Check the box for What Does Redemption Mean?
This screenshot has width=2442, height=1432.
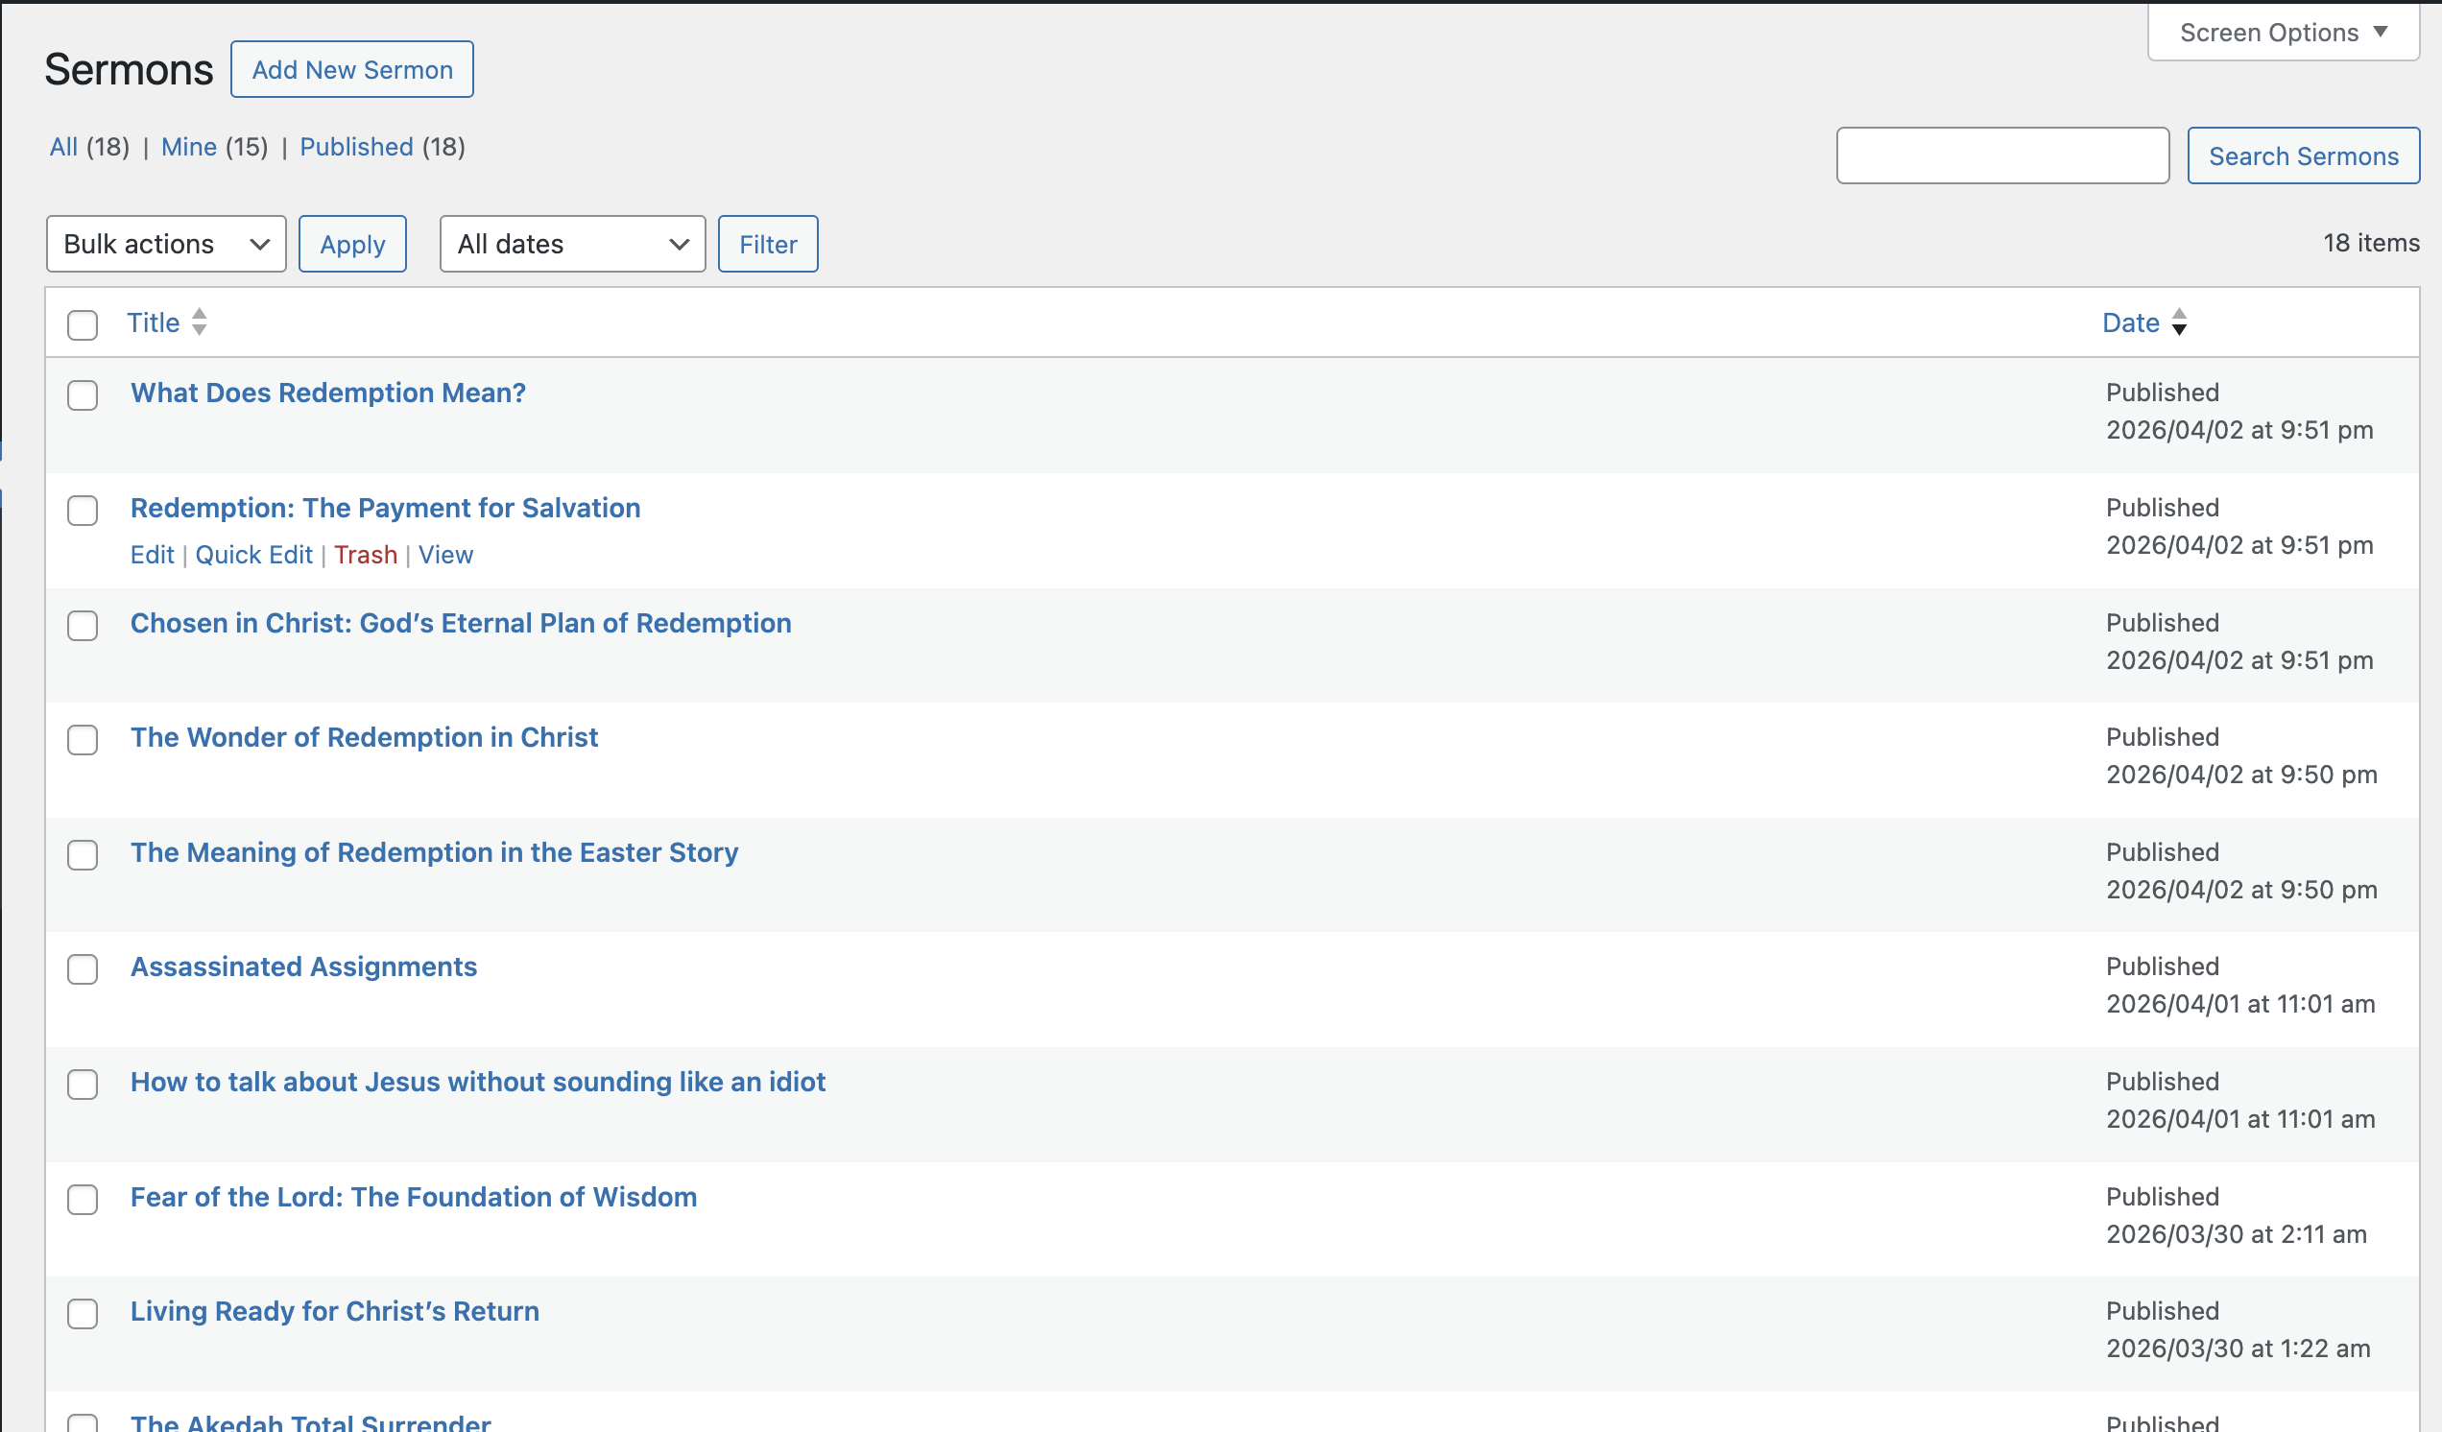tap(83, 395)
